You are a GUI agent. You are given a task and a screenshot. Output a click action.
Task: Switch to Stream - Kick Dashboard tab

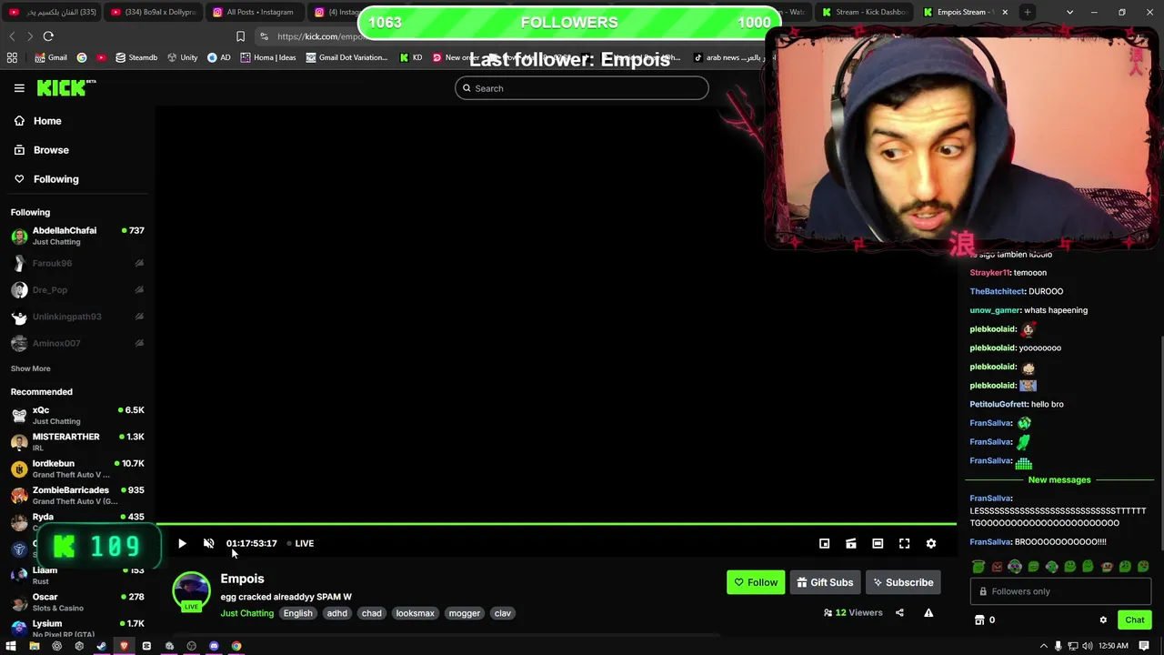coord(864,12)
